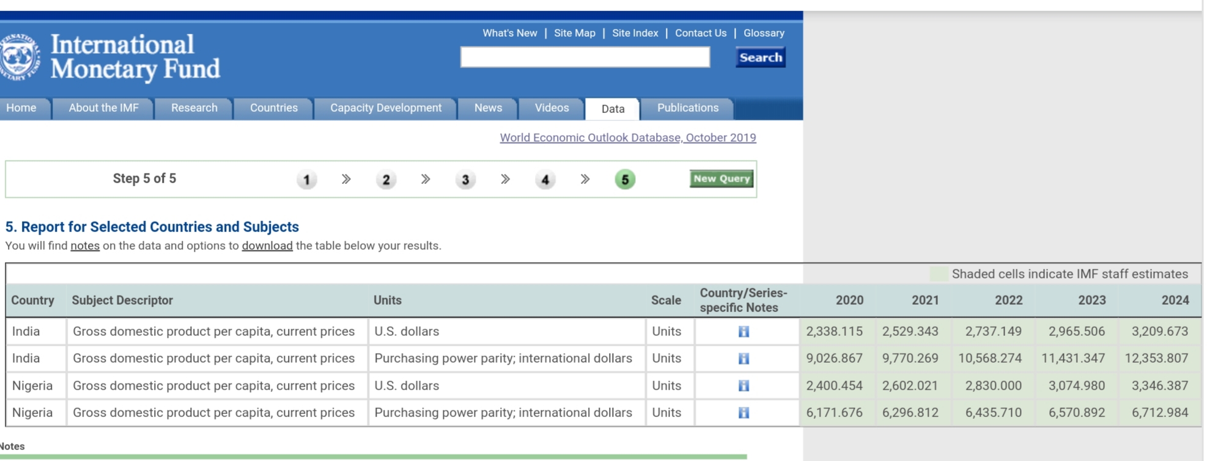Screen dimensions: 1221x461
Task: Click the New Query button
Action: click(721, 179)
